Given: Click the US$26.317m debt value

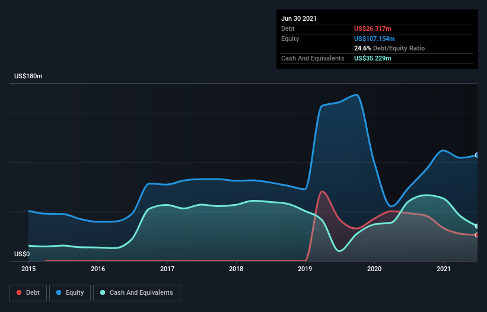Looking at the screenshot, I should 373,28.
